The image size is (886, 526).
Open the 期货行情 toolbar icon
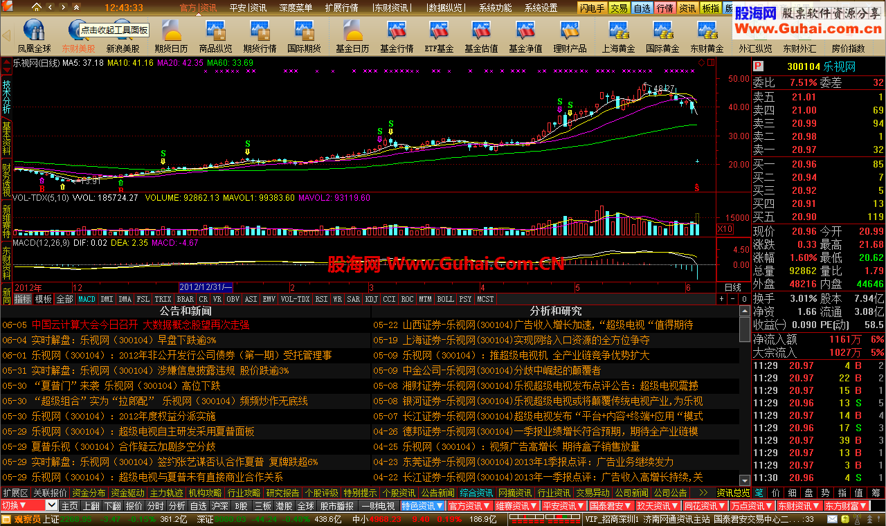point(260,36)
